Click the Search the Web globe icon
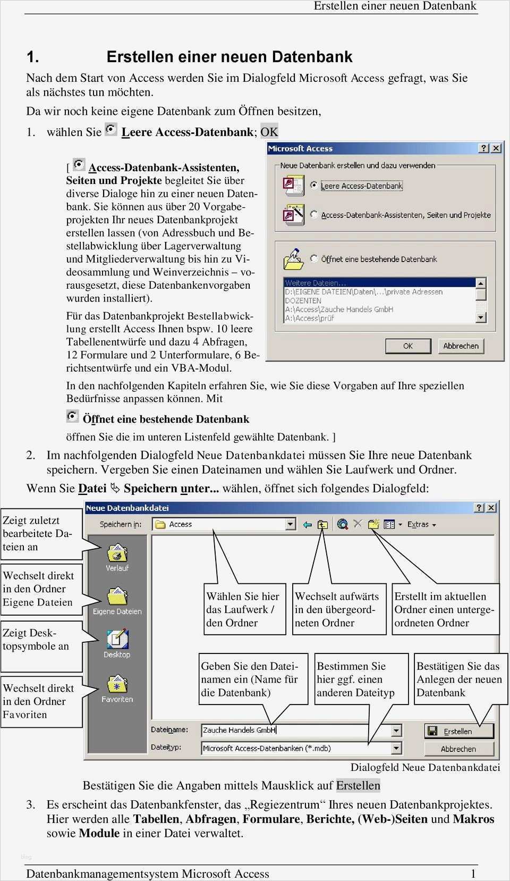 (343, 524)
